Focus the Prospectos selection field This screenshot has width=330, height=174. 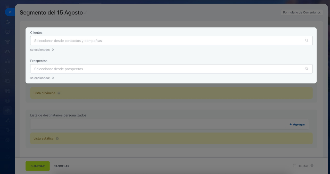point(171,69)
